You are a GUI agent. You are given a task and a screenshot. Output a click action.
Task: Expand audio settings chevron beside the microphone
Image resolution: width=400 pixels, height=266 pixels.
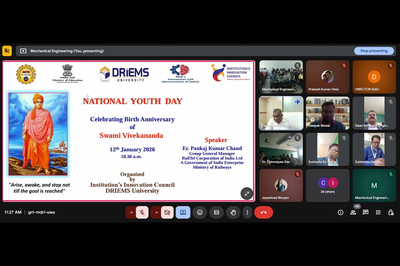point(131,212)
